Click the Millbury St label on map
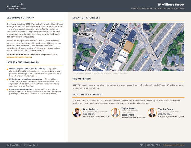This screenshot has height=148, width=191. 123,41
